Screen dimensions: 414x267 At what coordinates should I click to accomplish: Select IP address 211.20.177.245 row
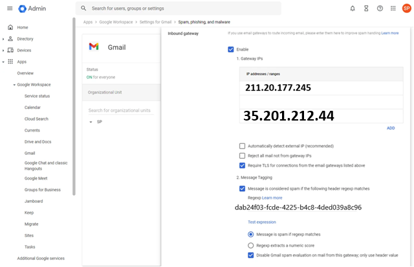tap(321, 87)
